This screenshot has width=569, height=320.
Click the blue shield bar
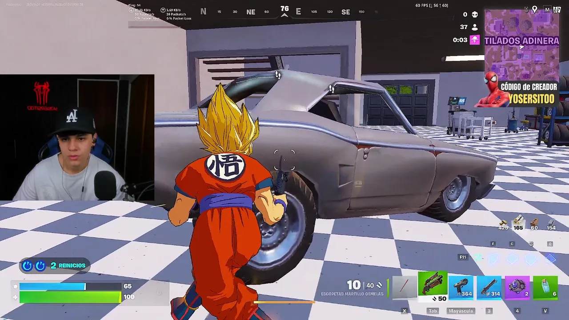70,287
